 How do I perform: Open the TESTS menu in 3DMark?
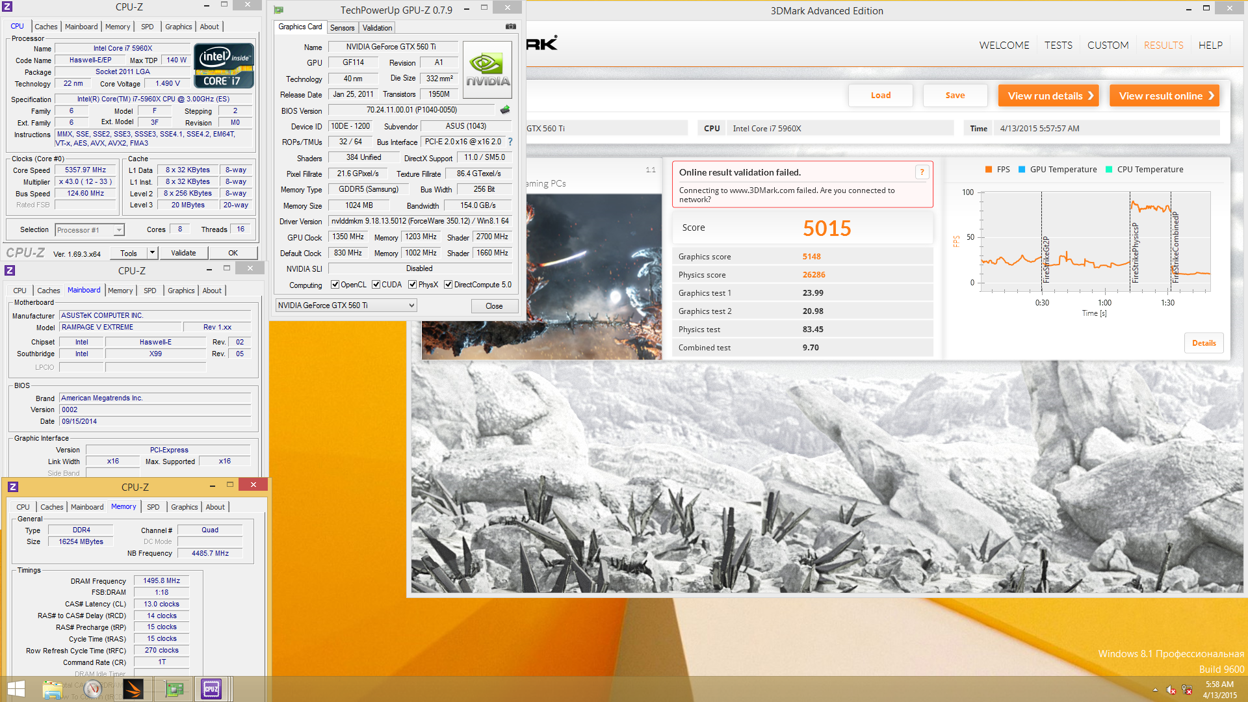tap(1058, 45)
